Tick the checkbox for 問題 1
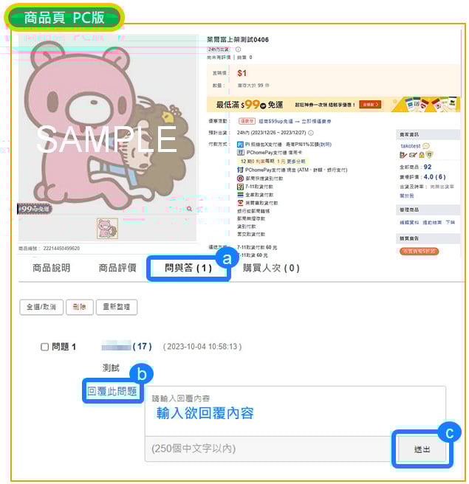 click(45, 347)
